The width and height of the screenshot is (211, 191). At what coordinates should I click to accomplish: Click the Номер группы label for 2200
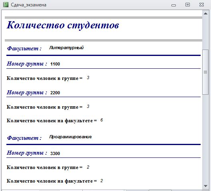click(27, 93)
